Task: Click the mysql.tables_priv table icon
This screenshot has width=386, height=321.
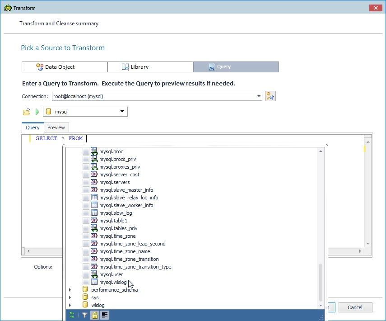Action: coord(94,228)
